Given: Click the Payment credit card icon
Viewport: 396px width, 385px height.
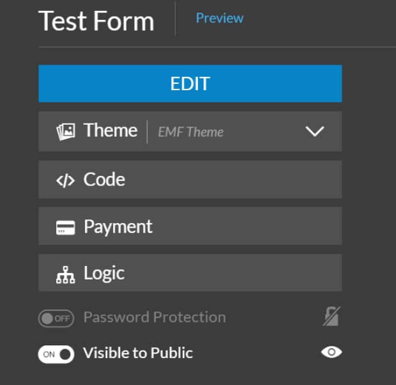Looking at the screenshot, I should [x=65, y=228].
